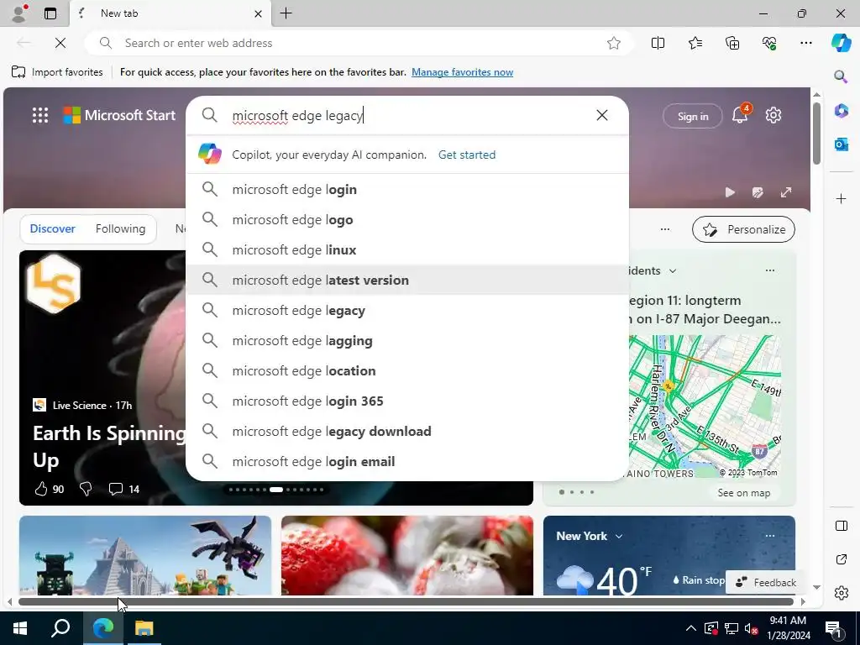The width and height of the screenshot is (860, 645).
Task: Open Browser essentials heart icon
Action: click(769, 43)
